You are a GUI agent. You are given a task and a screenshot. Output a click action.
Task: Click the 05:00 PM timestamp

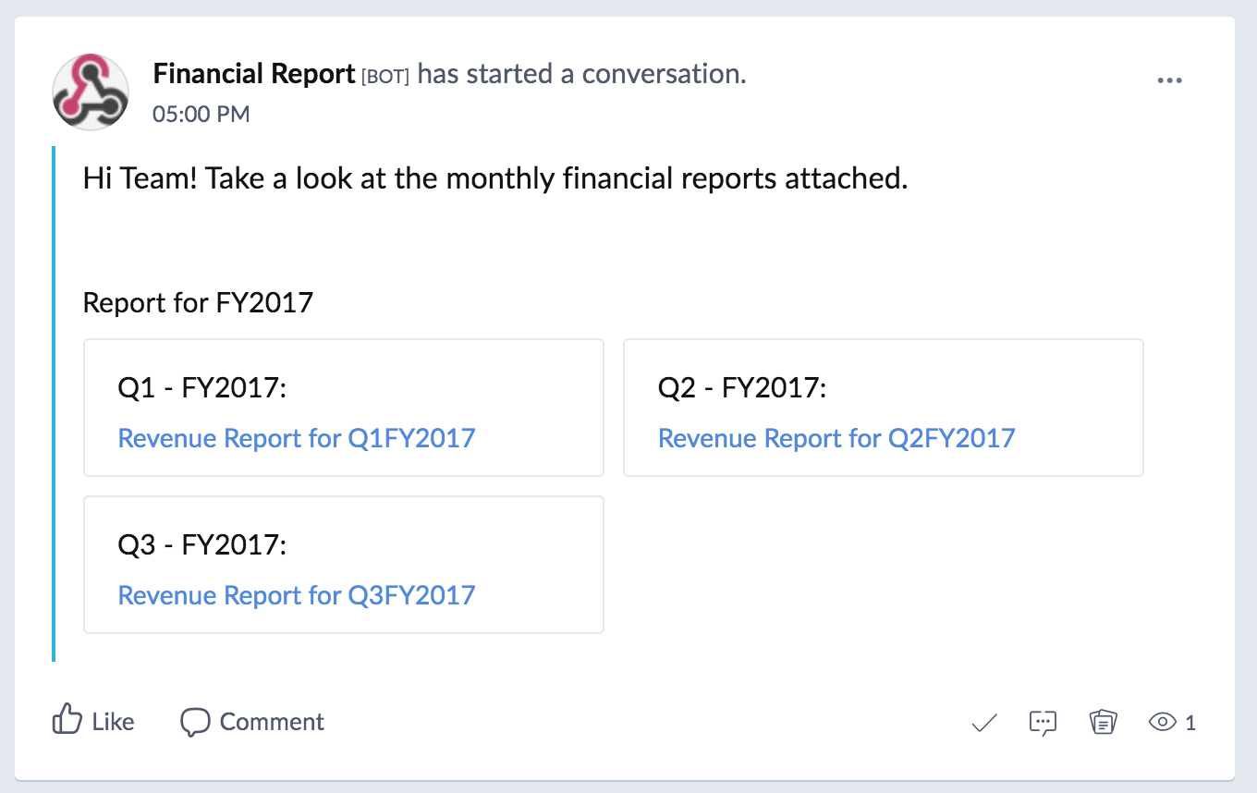201,115
